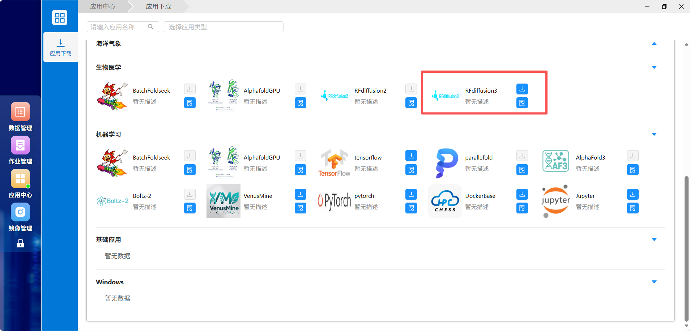
Task: Open details for parallelefold app
Action: pyautogui.click(x=522, y=170)
